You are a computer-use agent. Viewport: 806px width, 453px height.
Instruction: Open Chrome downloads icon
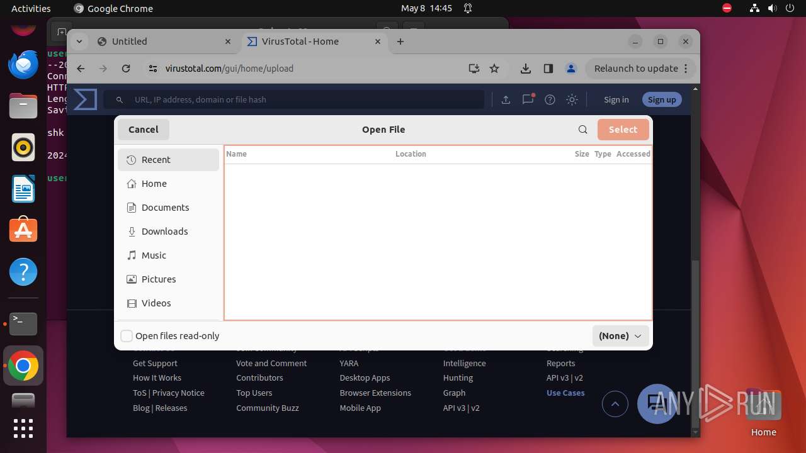coord(526,69)
